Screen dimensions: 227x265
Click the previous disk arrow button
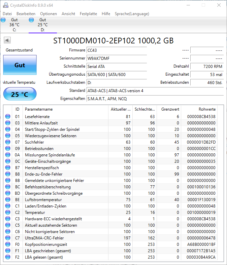[7, 40]
